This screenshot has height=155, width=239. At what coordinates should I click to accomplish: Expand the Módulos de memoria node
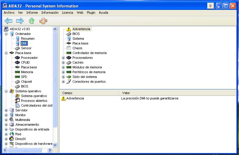pyautogui.click(x=63, y=67)
